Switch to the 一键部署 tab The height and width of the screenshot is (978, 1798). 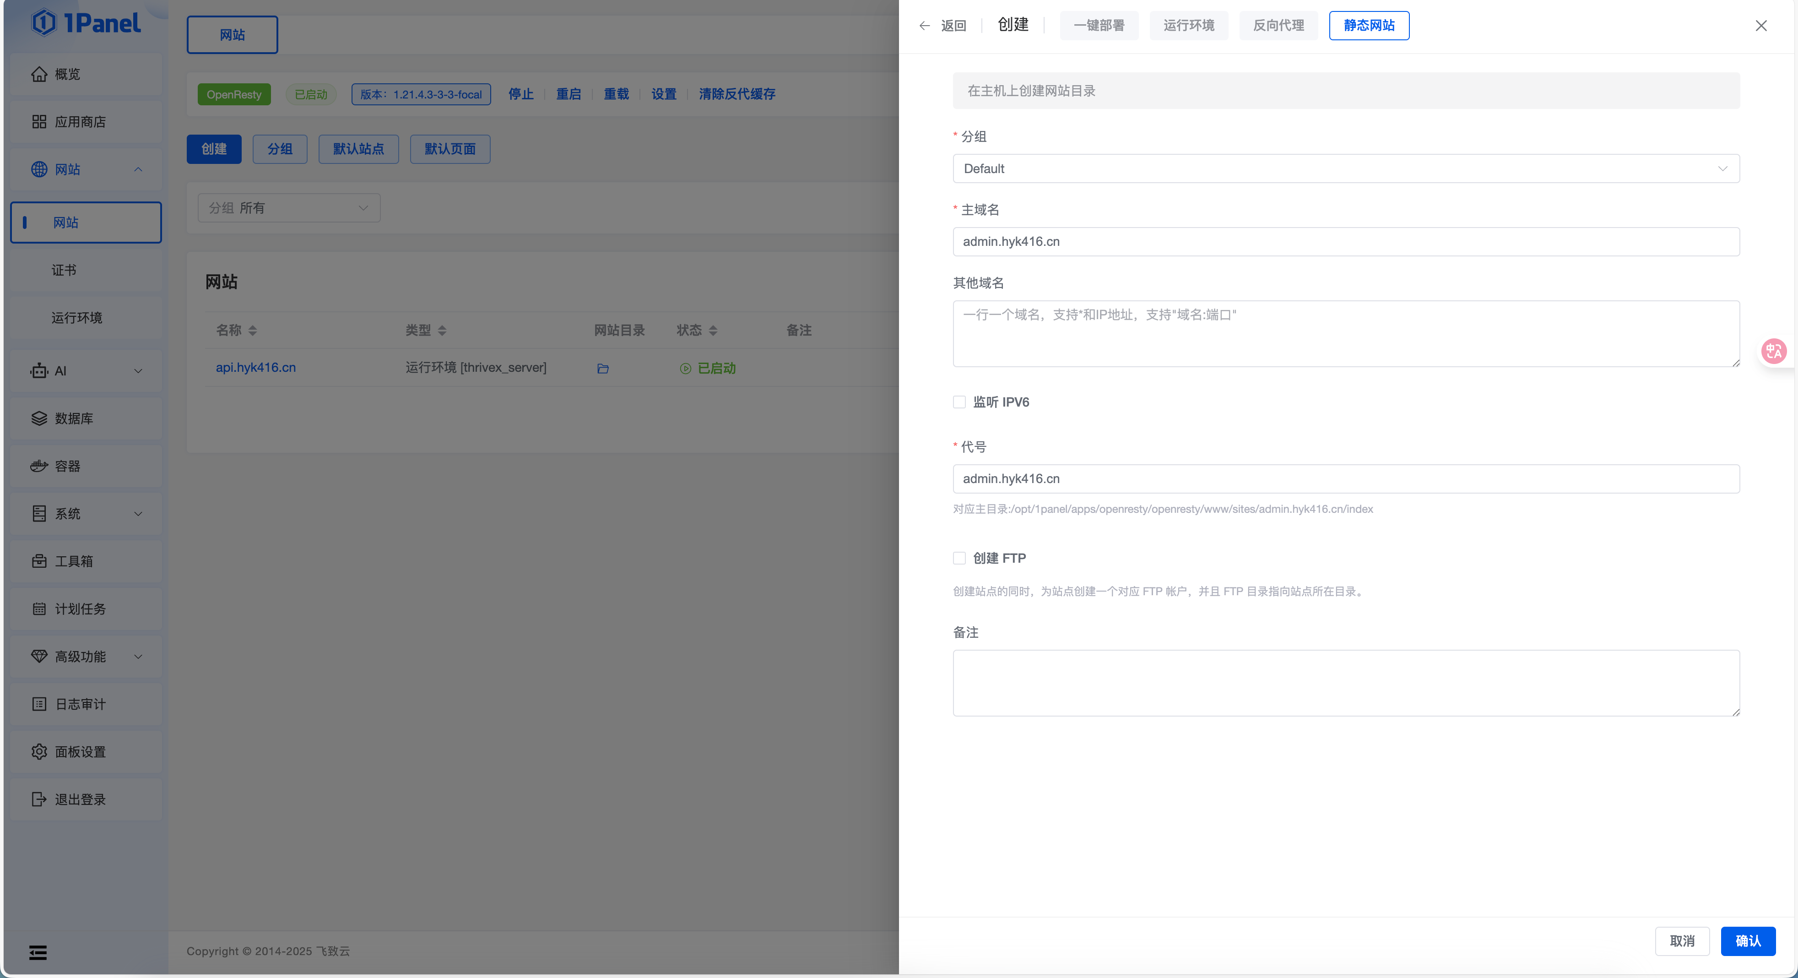[x=1099, y=26]
